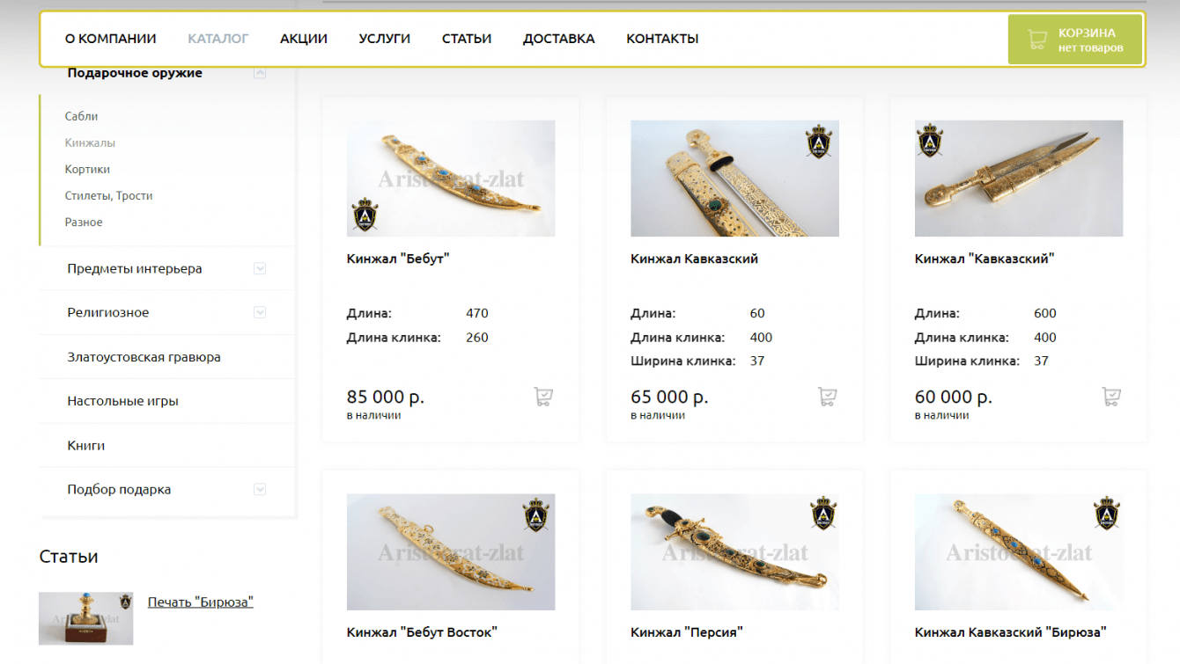This screenshot has height=664, width=1180.
Task: Expand the Подбор подарка arrow
Action: (260, 489)
